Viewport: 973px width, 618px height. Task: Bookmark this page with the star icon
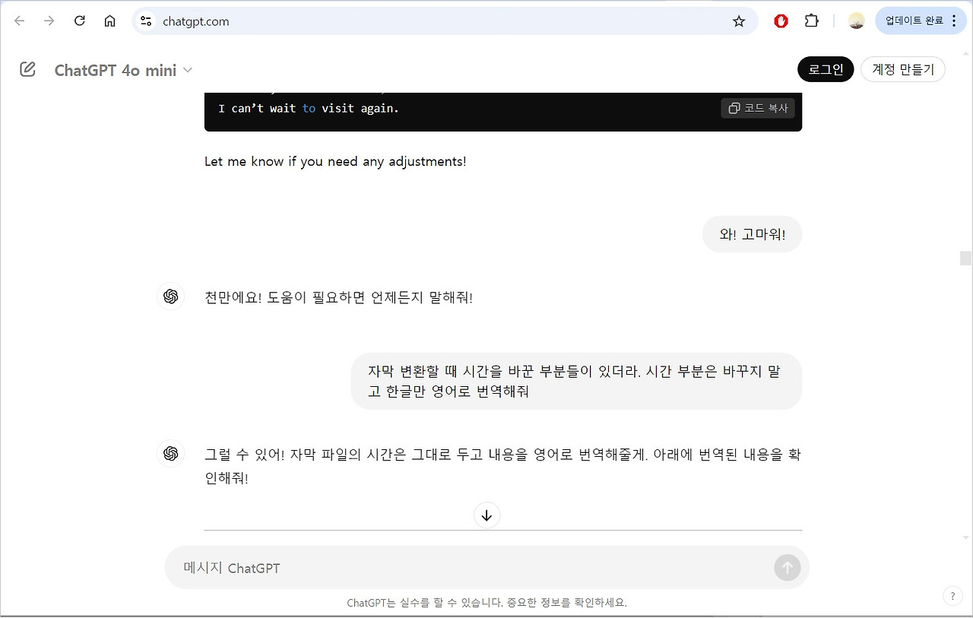pyautogui.click(x=739, y=21)
